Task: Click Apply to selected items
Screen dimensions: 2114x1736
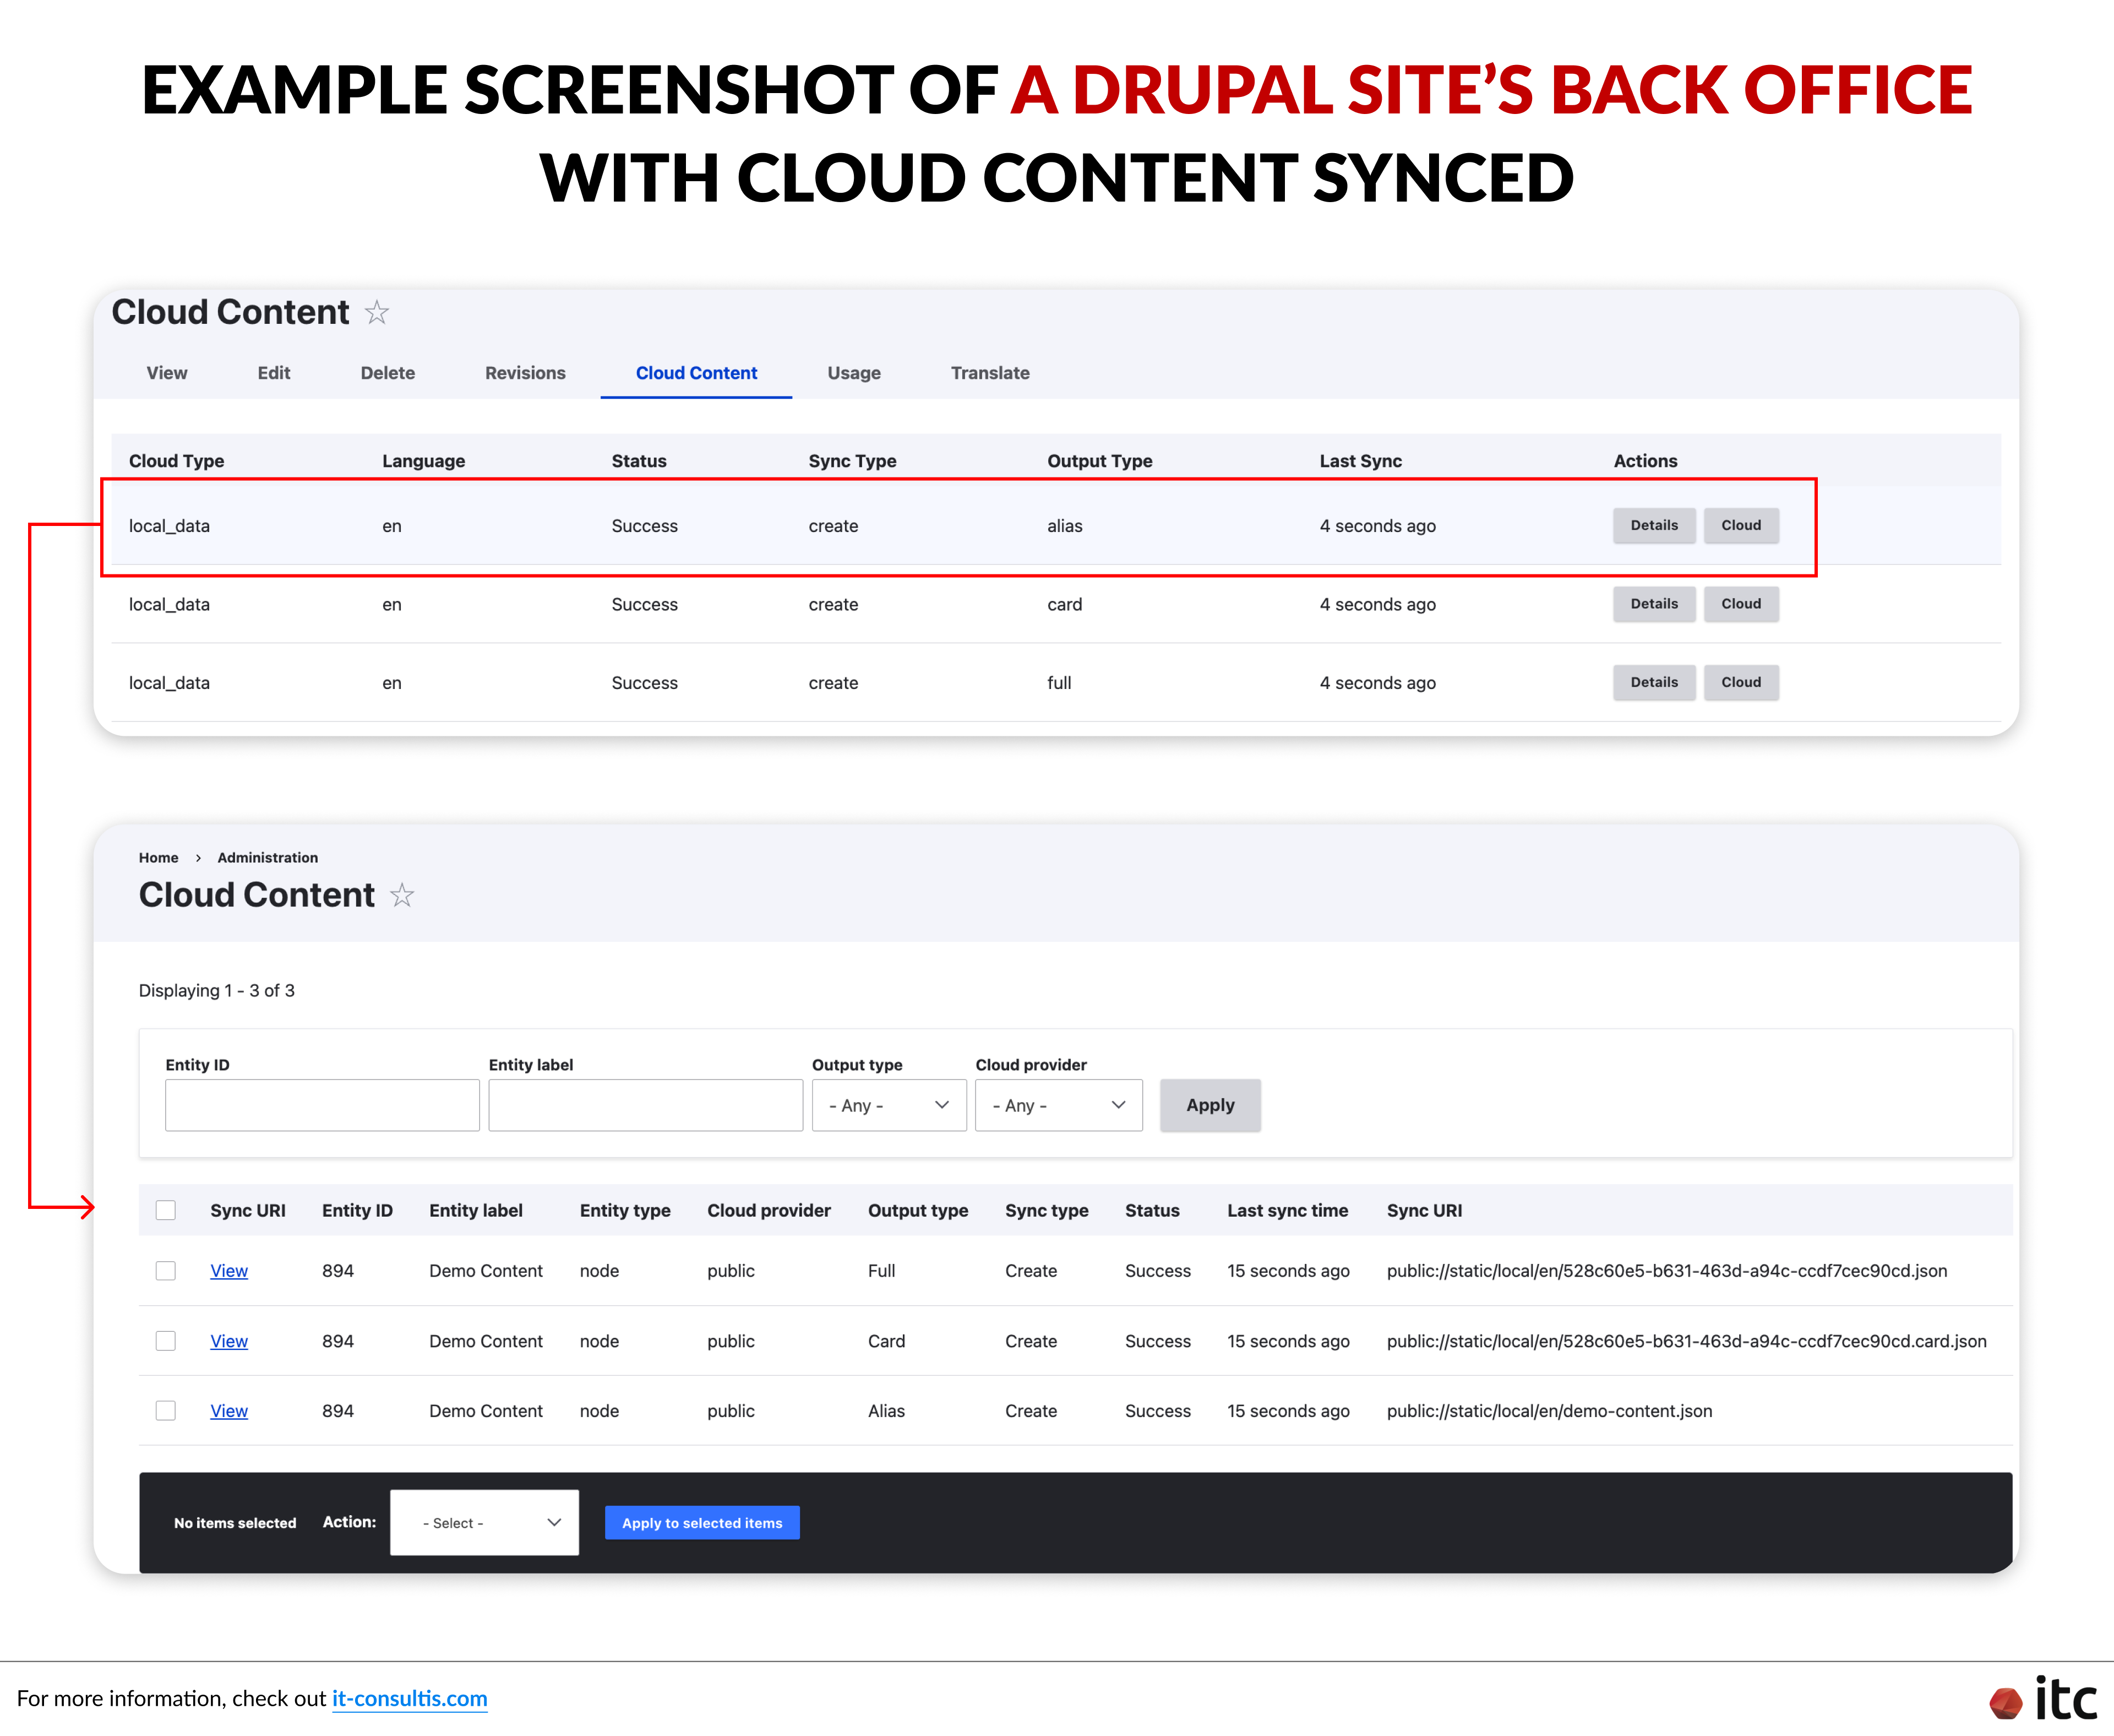Action: pos(702,1522)
